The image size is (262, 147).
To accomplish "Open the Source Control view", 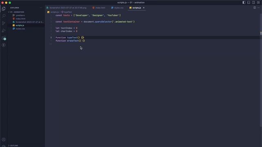I will (x=4, y=23).
